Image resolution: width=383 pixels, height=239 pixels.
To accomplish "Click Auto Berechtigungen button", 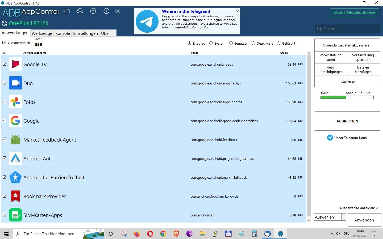I will coord(331,70).
